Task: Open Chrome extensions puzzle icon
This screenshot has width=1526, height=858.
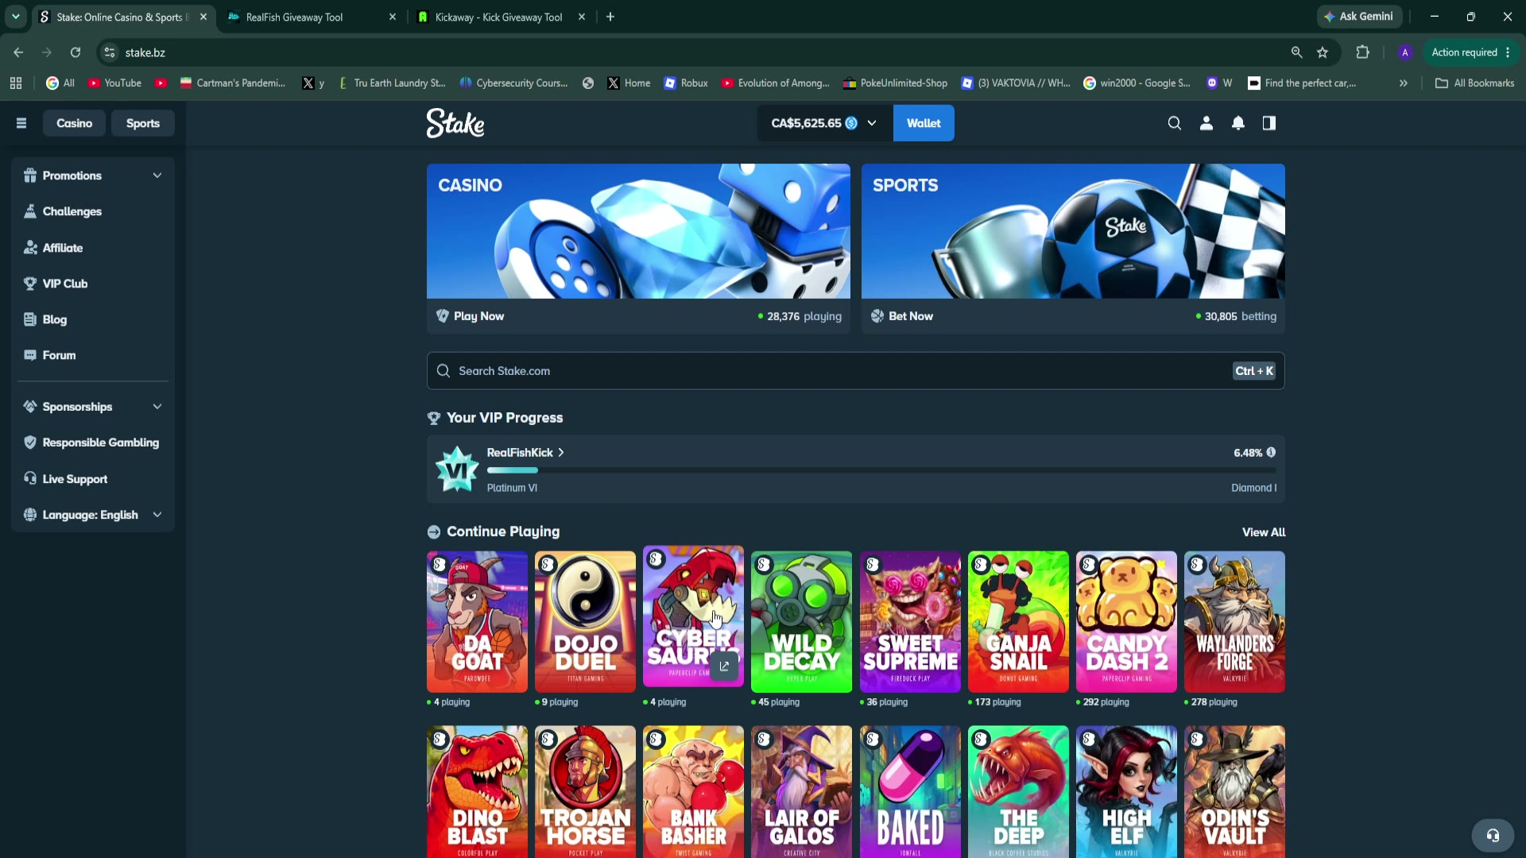Action: 1363,52
